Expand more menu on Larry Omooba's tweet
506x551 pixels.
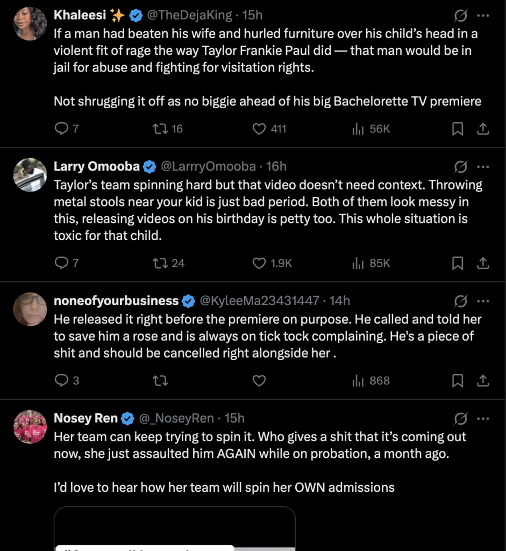tap(483, 166)
